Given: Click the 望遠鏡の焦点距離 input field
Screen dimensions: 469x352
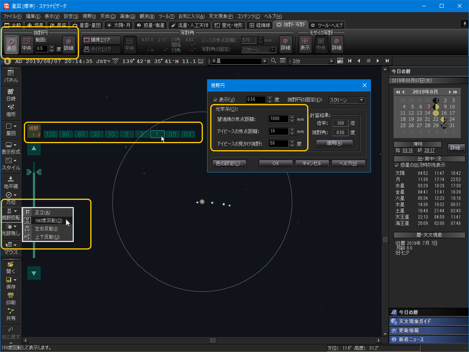Looking at the screenshot, I should 279,119.
